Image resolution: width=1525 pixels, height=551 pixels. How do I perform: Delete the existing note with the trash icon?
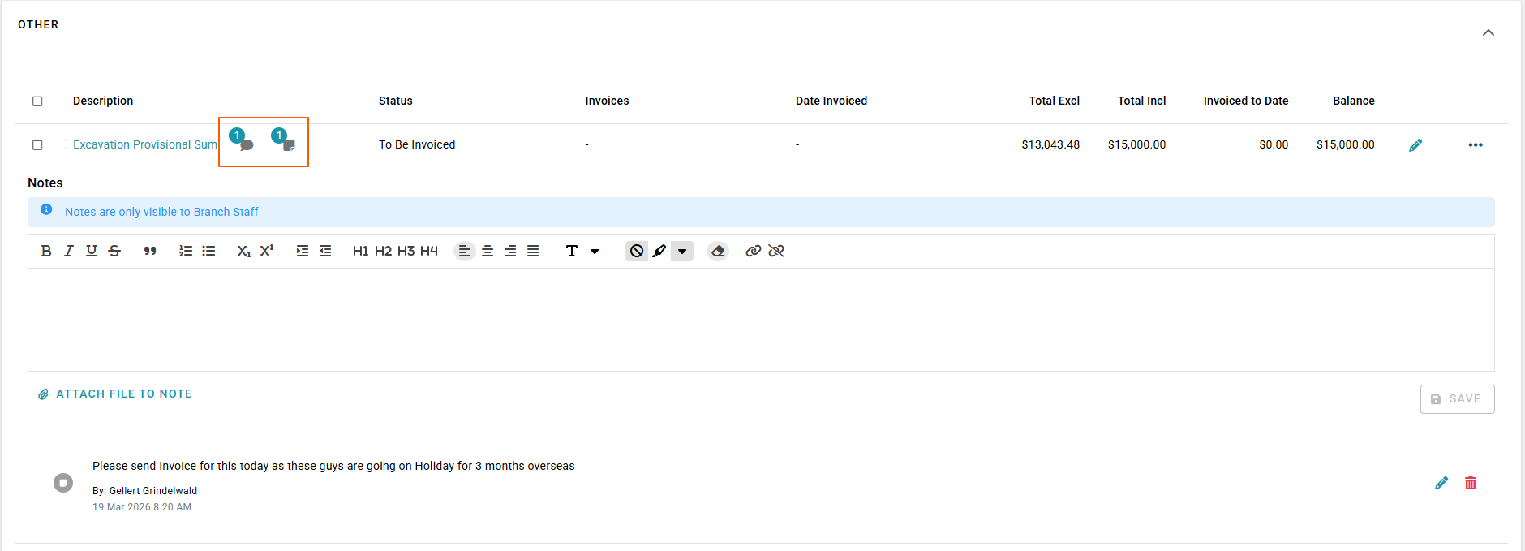tap(1471, 483)
